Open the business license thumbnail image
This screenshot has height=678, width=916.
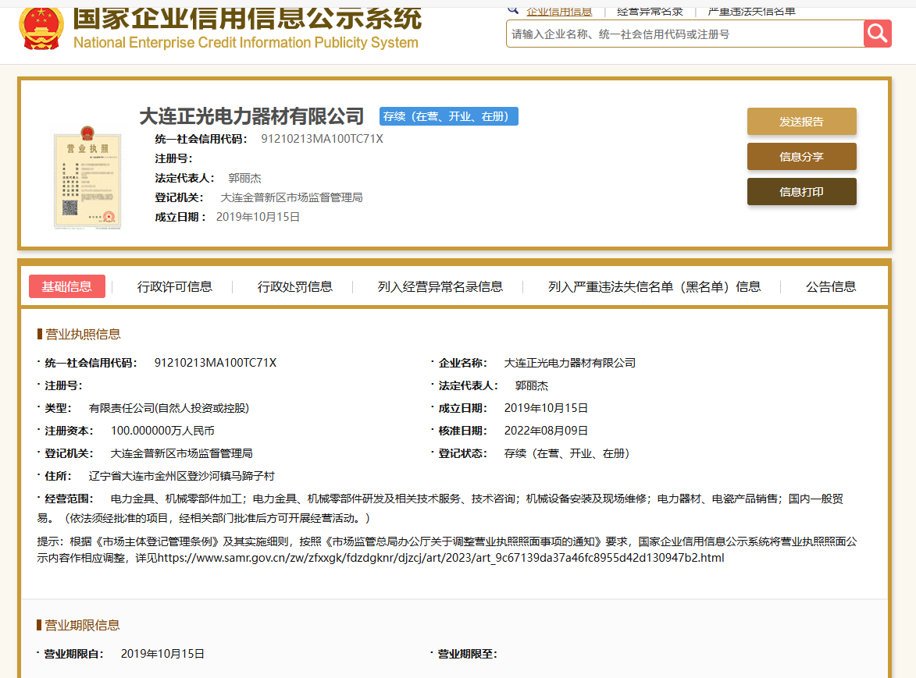[x=87, y=178]
